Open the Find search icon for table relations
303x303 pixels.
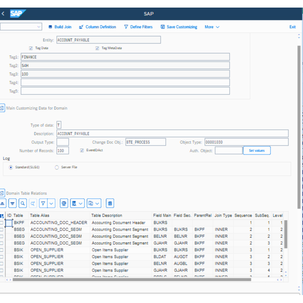coord(23,203)
